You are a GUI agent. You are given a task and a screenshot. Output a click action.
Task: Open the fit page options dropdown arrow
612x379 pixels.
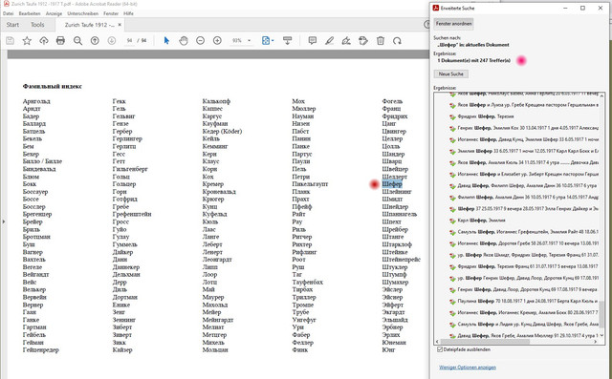click(273, 40)
